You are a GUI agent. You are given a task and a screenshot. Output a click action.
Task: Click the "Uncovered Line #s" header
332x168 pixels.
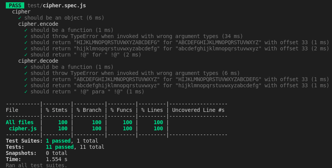click(x=198, y=110)
